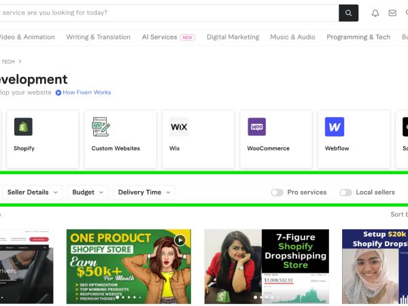This screenshot has width=408, height=306.
Task: Open How Fiverr Works link
Action: (x=86, y=92)
